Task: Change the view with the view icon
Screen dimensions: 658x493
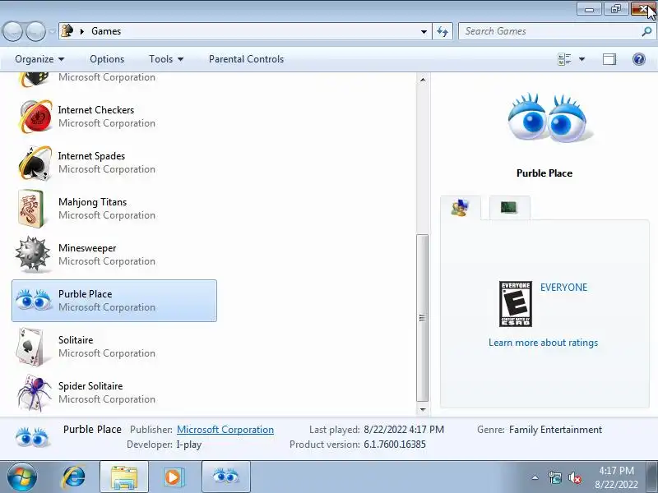Action: 564,59
